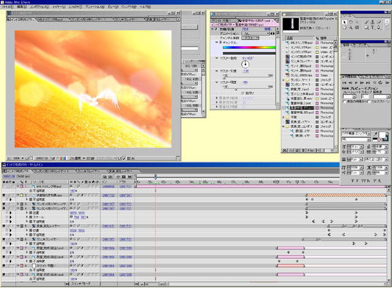Open Edit menu in menu bar
The width and height of the screenshot is (392, 288).
(22, 7)
